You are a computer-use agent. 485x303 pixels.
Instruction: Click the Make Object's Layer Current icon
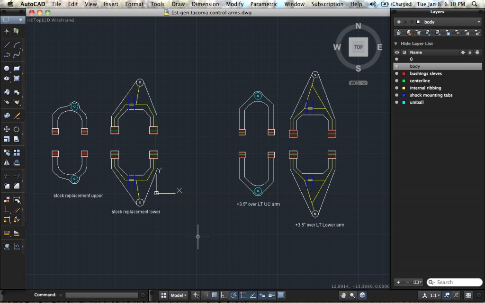coord(399,33)
